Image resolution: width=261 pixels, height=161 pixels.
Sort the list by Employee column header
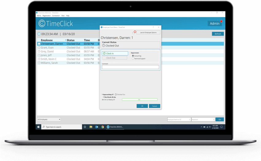pos(47,40)
